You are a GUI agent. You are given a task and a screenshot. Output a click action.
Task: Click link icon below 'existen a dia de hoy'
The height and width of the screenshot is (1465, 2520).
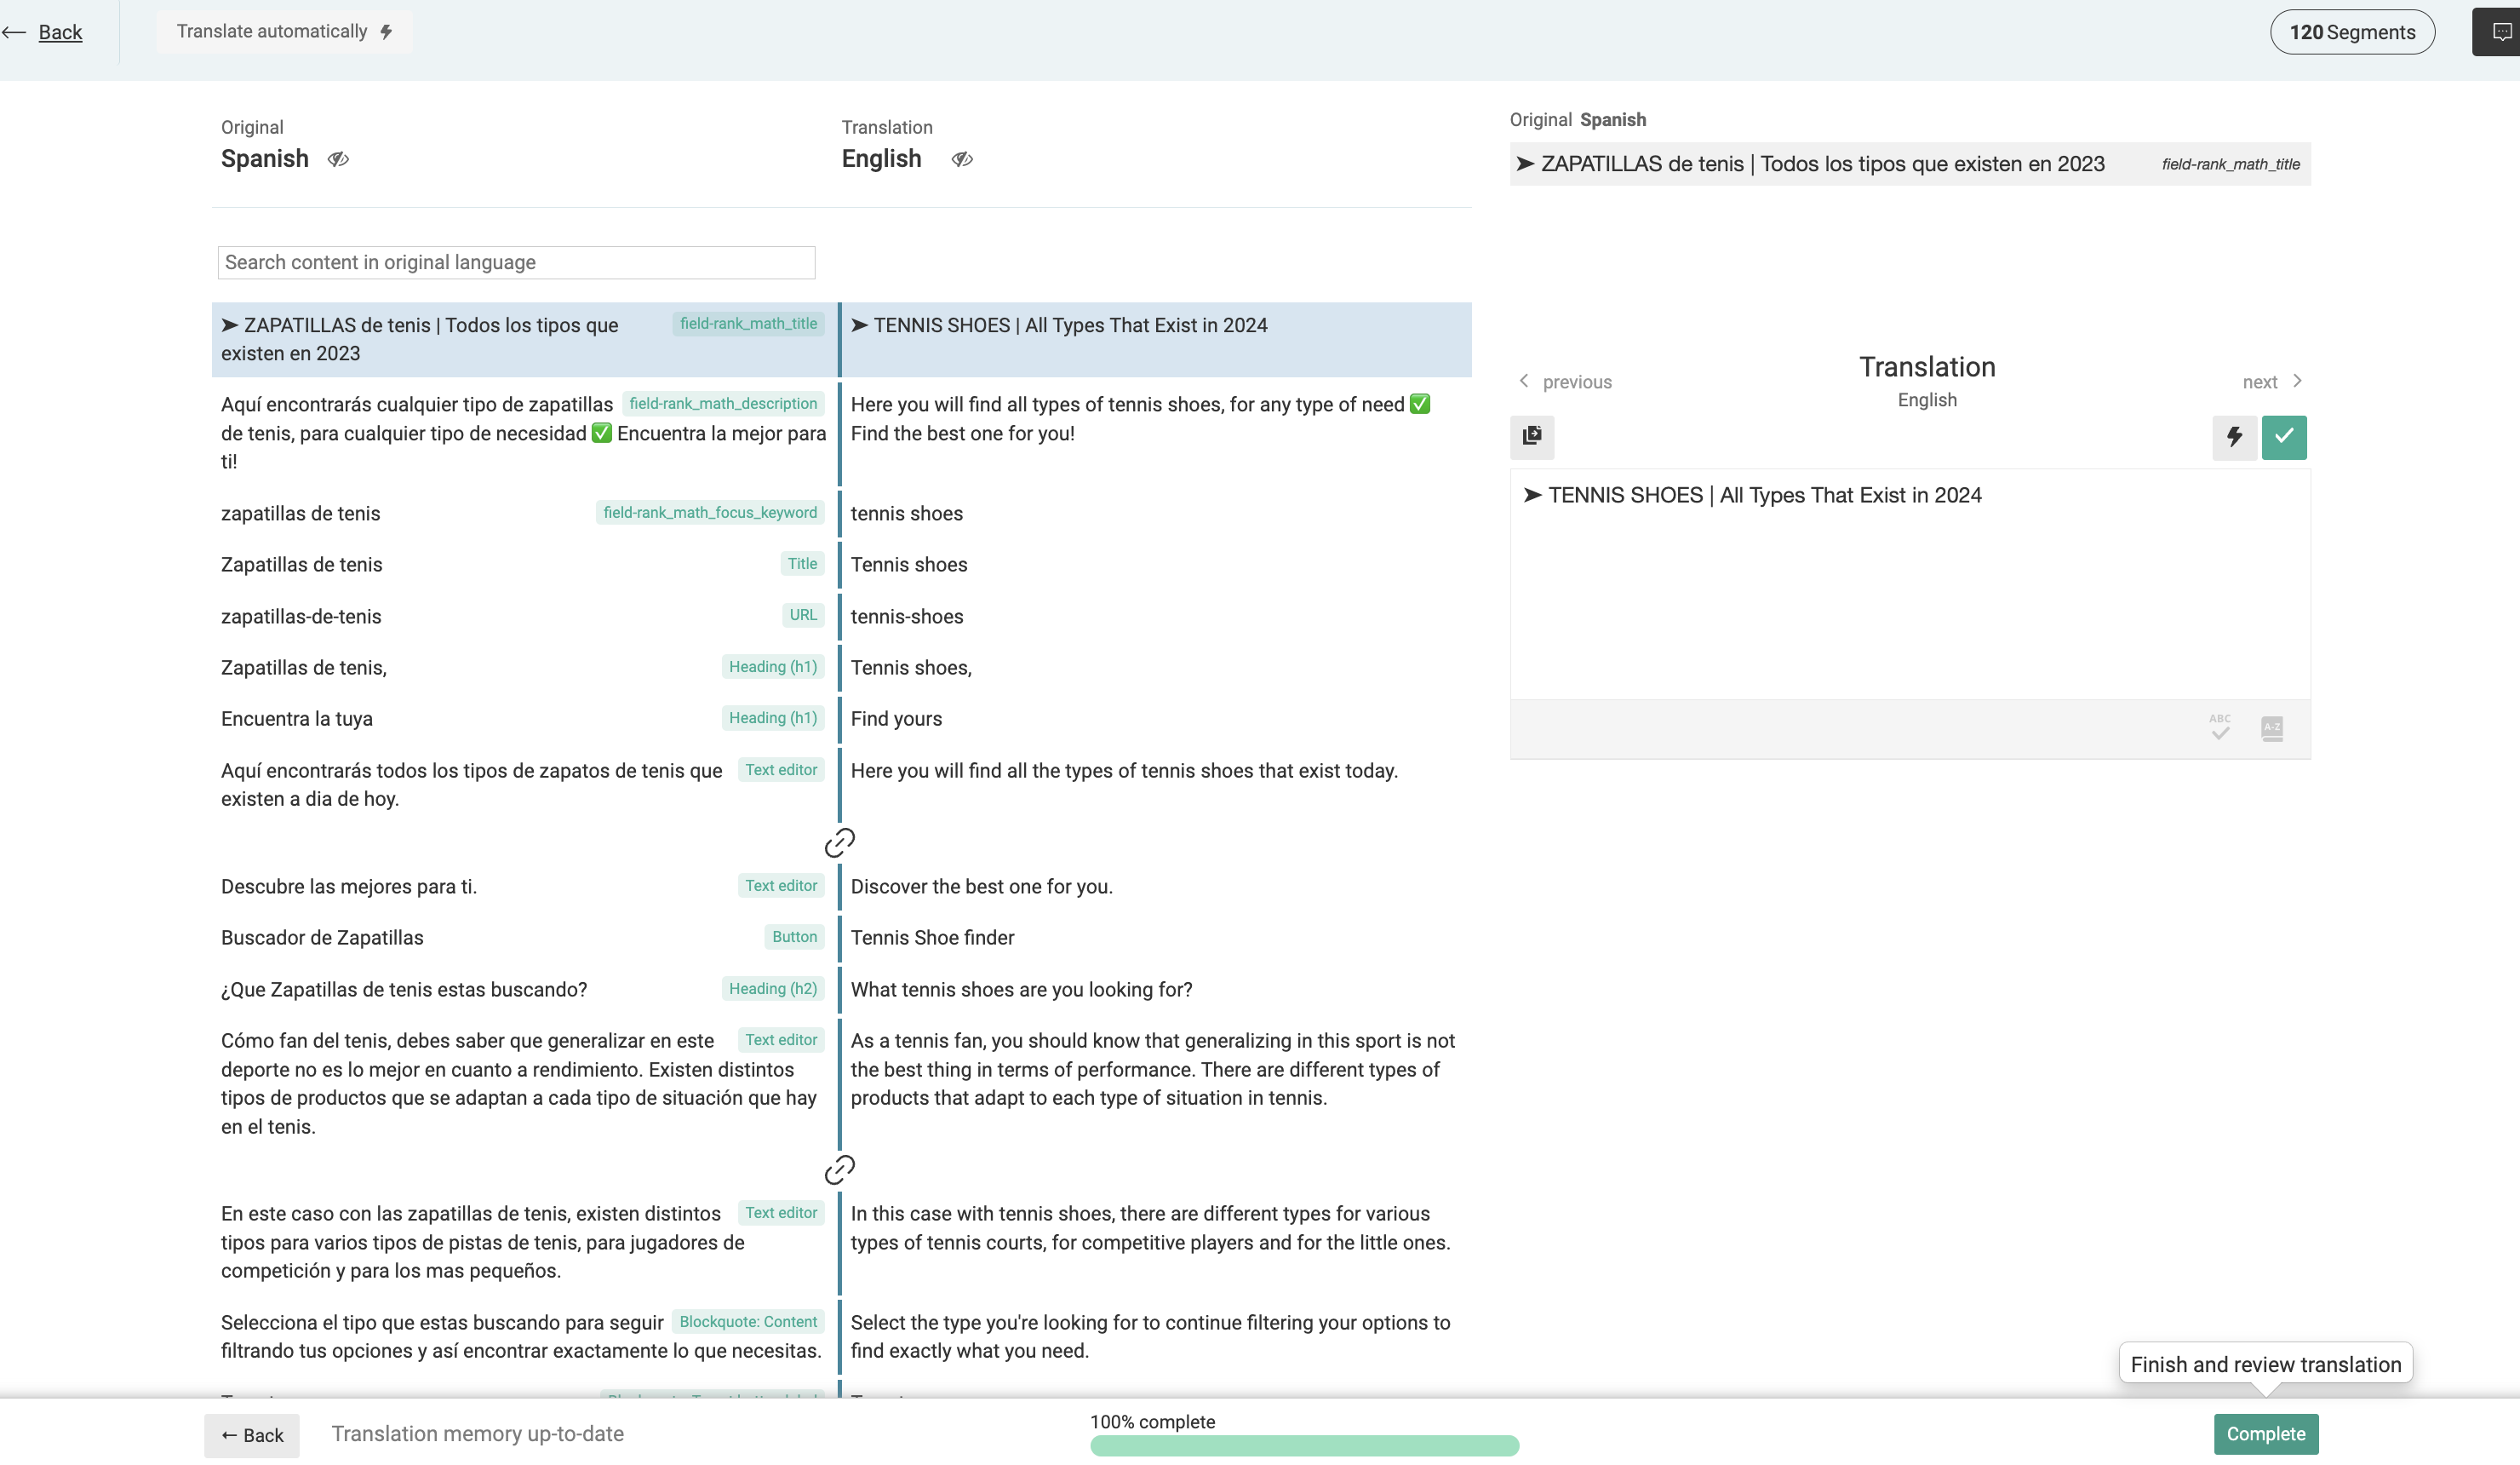[x=839, y=842]
